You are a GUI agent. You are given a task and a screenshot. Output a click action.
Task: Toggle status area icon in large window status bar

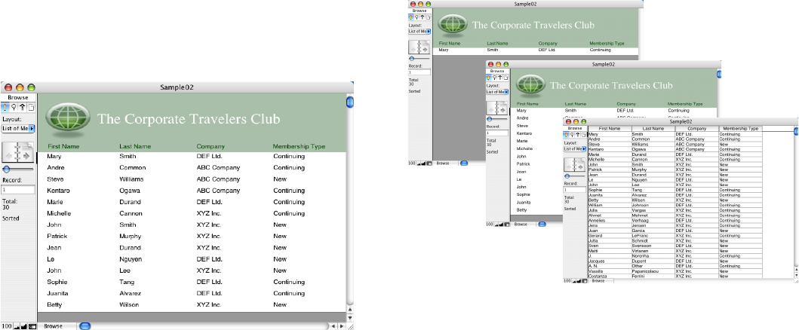[32, 326]
